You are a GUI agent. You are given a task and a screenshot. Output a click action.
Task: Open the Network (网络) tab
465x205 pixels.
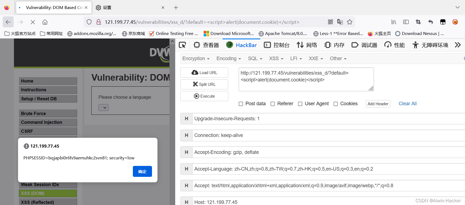click(307, 45)
